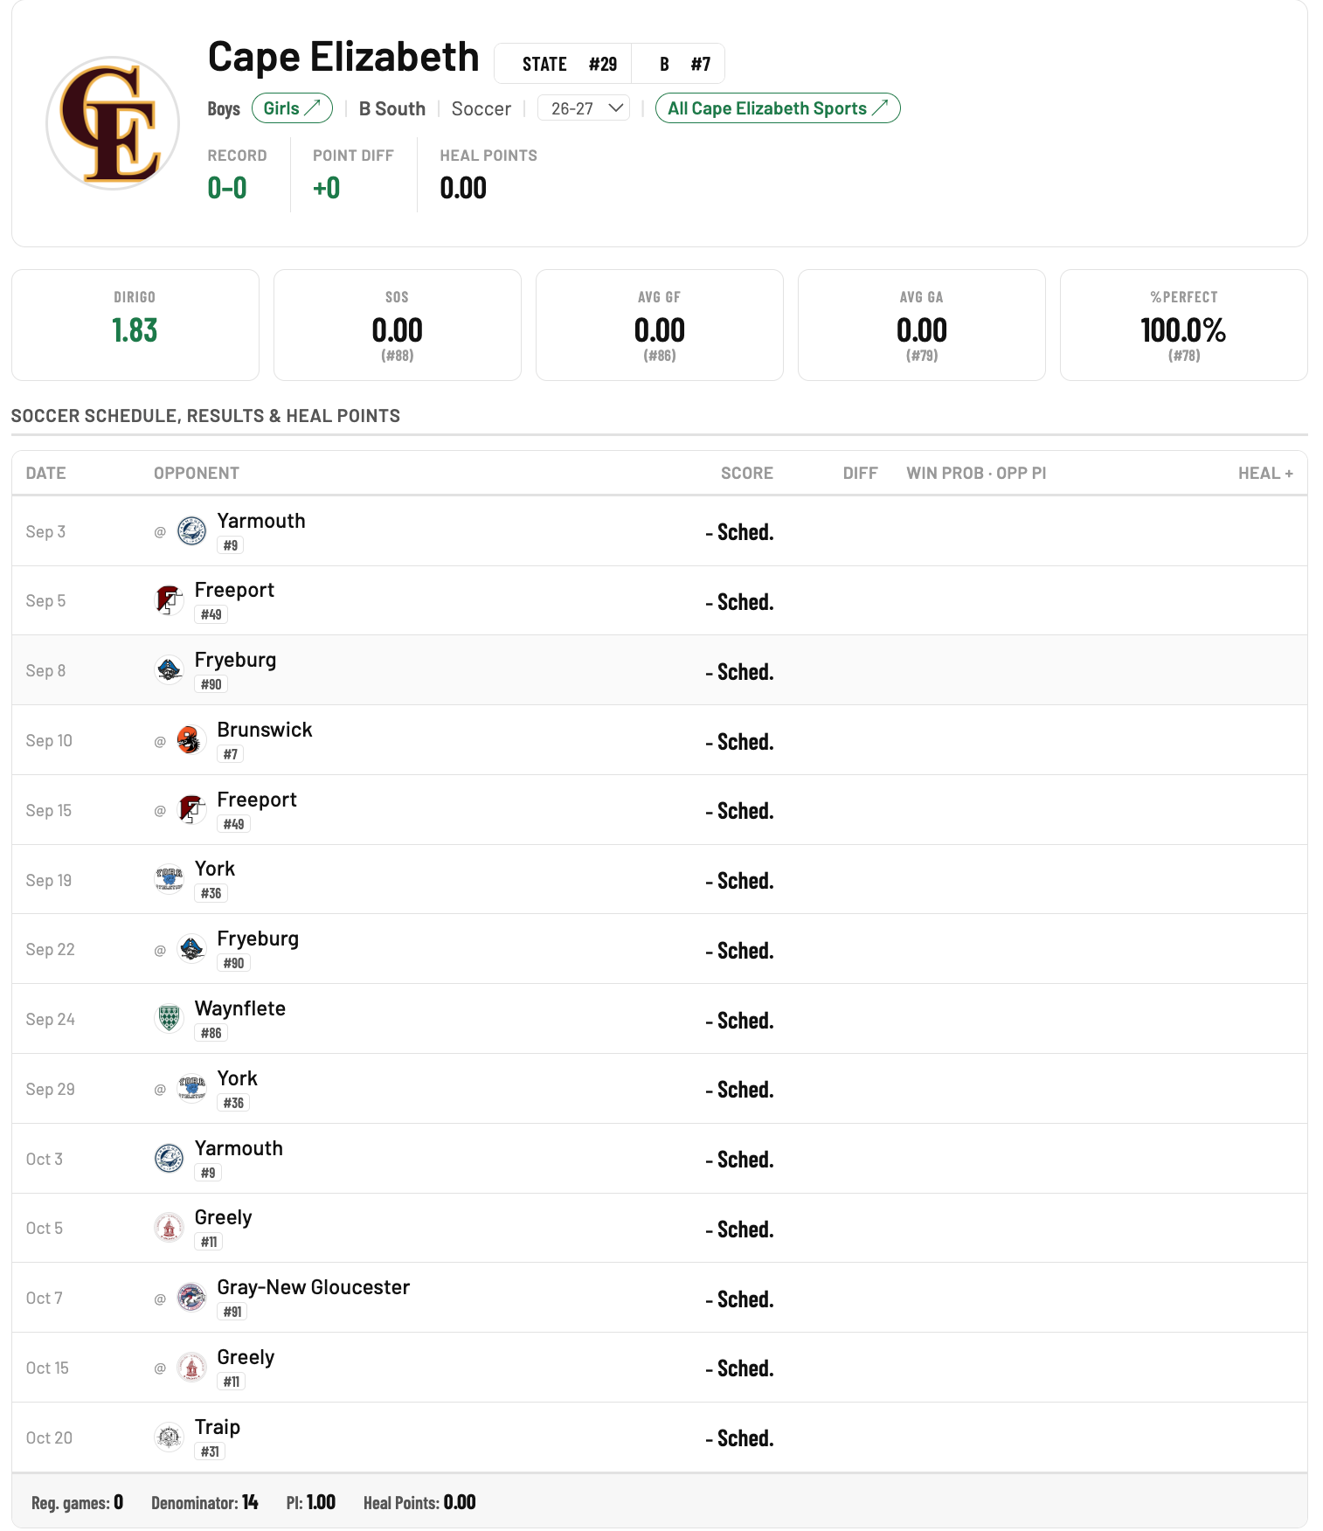
Task: Click the Waynflete shield logo
Action: tap(169, 1018)
